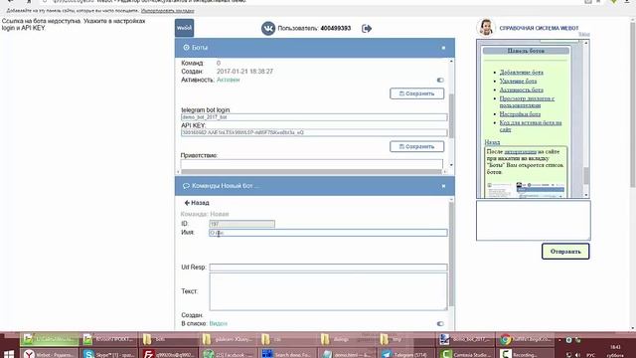
Task: Save the bot activity setting with Сохранить
Action: [416, 93]
